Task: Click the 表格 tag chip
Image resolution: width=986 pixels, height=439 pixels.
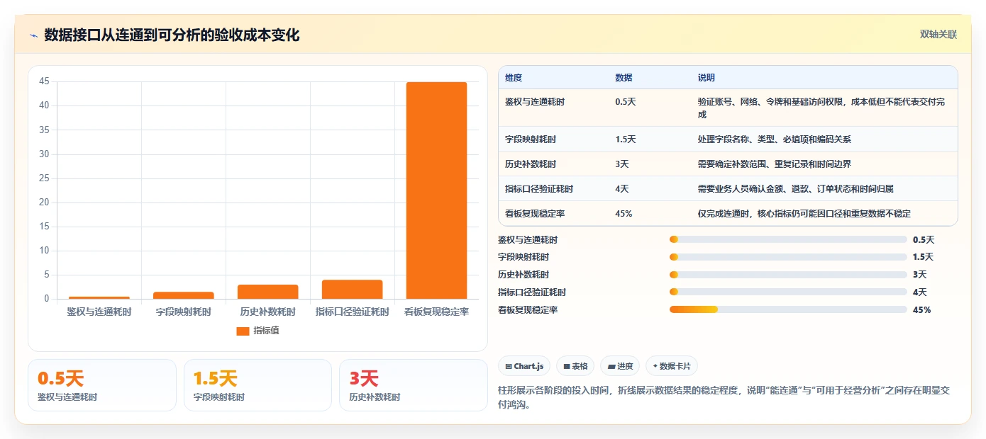Action: pyautogui.click(x=575, y=366)
